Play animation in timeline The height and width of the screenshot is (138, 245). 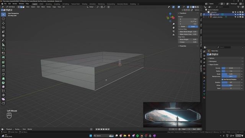[104, 129]
